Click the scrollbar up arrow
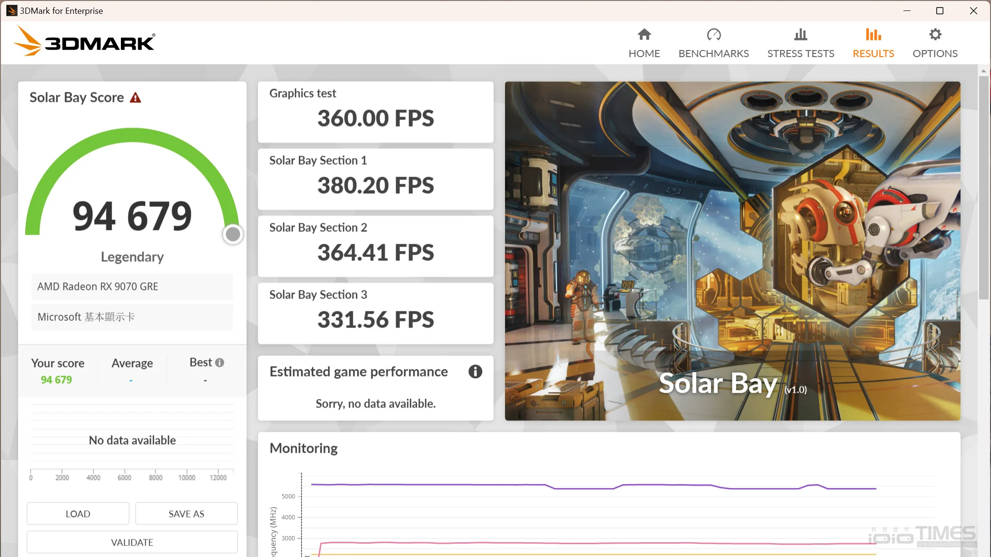This screenshot has width=991, height=557. click(983, 71)
